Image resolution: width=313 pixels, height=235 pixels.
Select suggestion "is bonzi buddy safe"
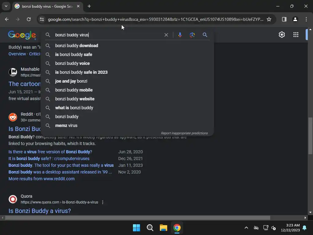pyautogui.click(x=127, y=54)
